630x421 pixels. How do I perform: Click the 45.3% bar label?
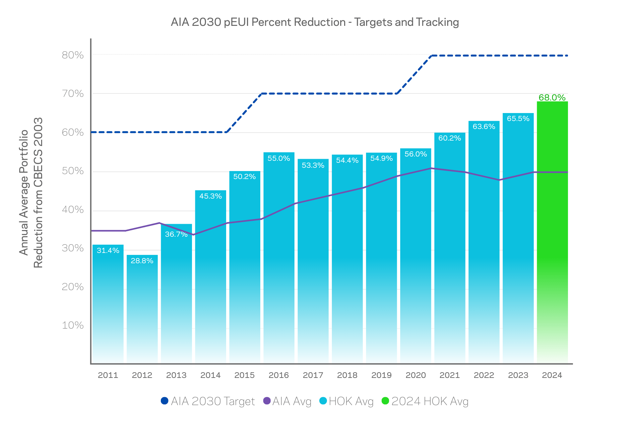pos(211,196)
